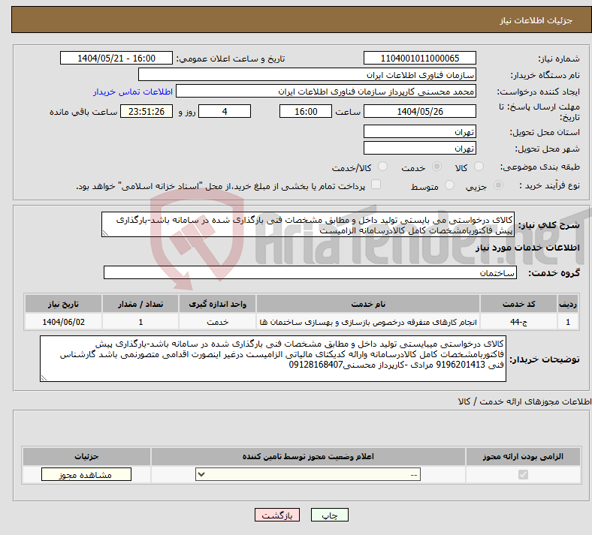Click the buyer organization name field
This screenshot has height=535, width=592.
point(307,74)
